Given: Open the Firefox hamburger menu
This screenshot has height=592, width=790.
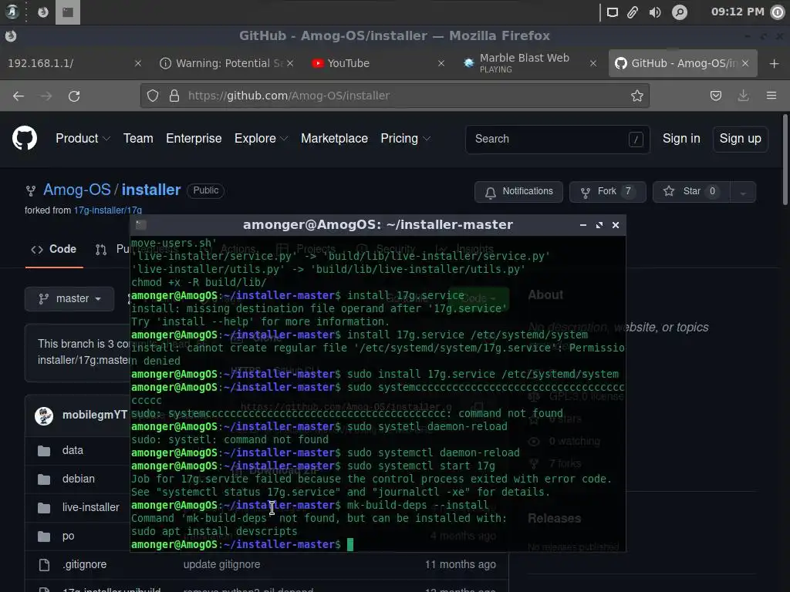Looking at the screenshot, I should pyautogui.click(x=771, y=96).
